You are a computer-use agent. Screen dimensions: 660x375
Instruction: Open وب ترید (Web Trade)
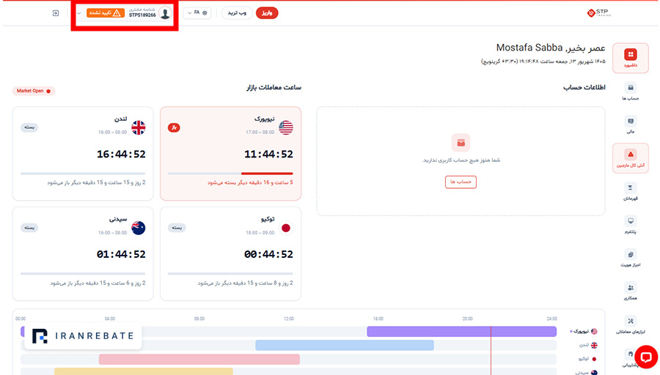click(x=237, y=13)
